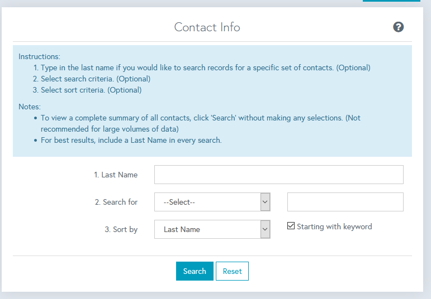Viewport: 431px width, 299px height.
Task: Focus the search keyword field beside --Select--
Action: click(x=345, y=202)
